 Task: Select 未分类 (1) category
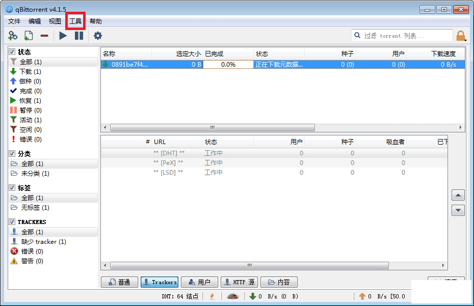53,174
